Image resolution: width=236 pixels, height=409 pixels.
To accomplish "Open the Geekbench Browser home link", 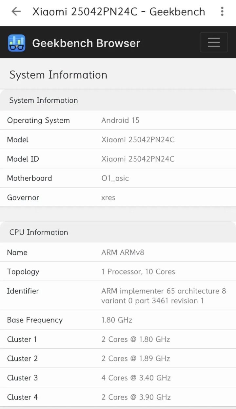I will (86, 43).
